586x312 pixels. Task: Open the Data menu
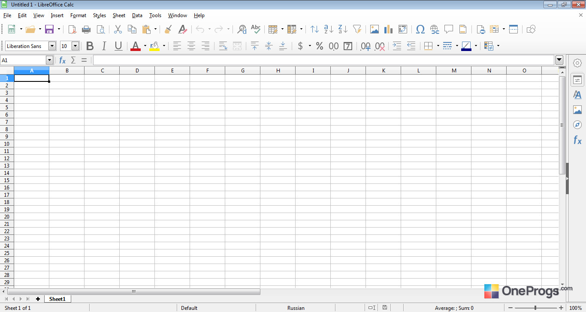coord(137,15)
